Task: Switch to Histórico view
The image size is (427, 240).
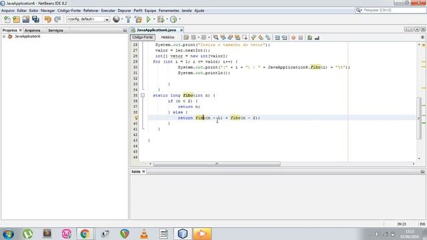Action: click(167, 37)
